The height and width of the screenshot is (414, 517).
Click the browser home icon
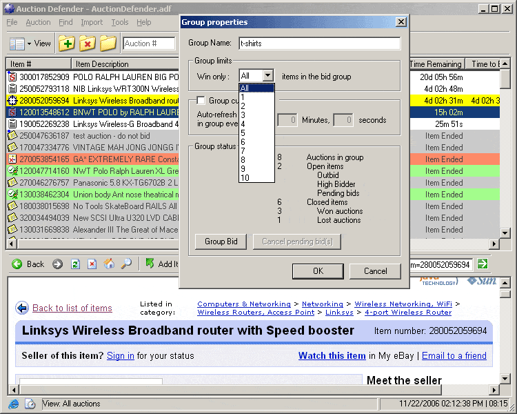[109, 264]
